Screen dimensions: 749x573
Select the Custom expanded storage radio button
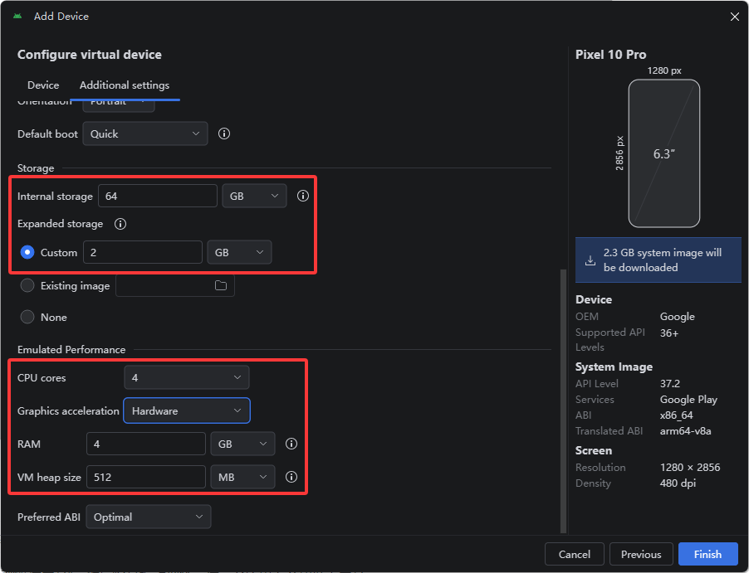pos(27,252)
